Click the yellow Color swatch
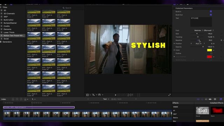224x126 pixels. (x=209, y=50)
